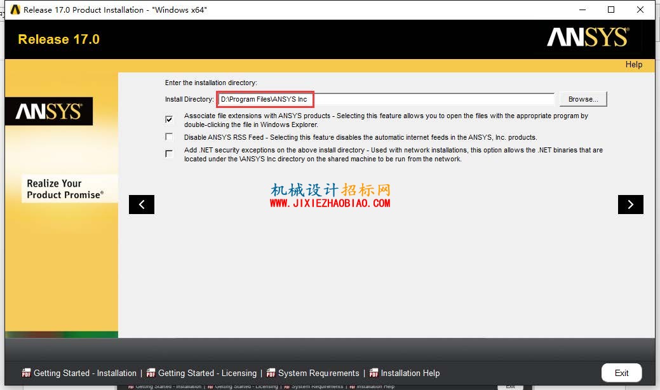Open Installation Help link
This screenshot has width=660, height=390.
pos(410,373)
